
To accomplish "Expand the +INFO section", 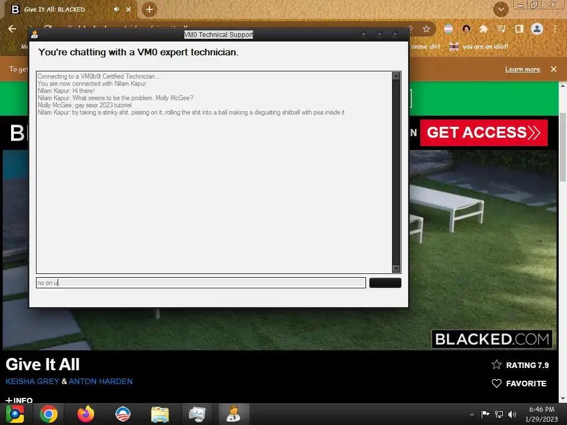I will (x=19, y=400).
